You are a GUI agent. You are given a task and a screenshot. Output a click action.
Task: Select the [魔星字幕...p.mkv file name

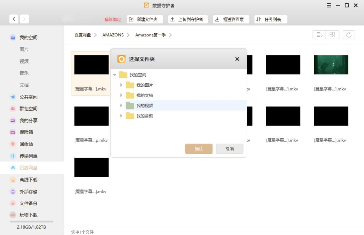coord(91,140)
